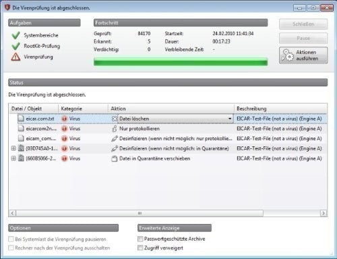Viewport: 337px width, 259px height.
Task: Click the Aktion column header
Action: [171, 109]
